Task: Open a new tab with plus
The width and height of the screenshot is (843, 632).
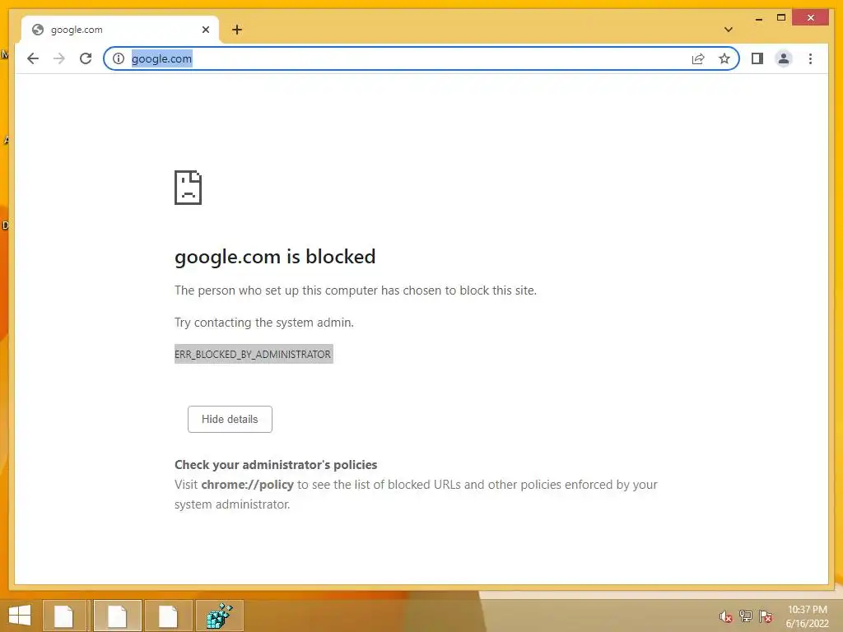Action: click(x=237, y=30)
